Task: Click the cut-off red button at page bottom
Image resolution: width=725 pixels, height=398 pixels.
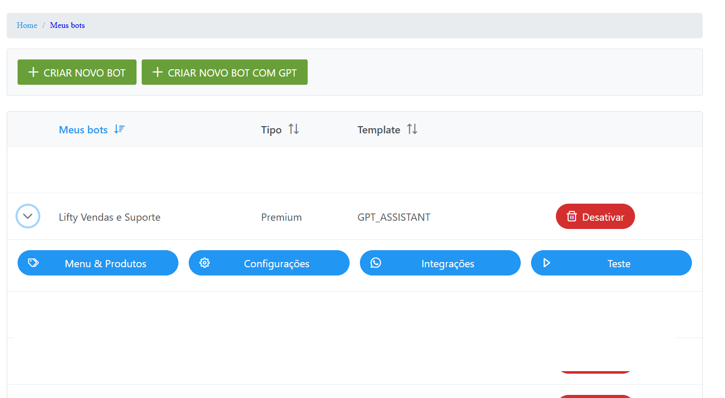Action: [595, 396]
